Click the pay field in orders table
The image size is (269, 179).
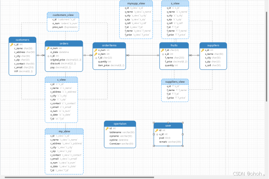click(x=61, y=68)
